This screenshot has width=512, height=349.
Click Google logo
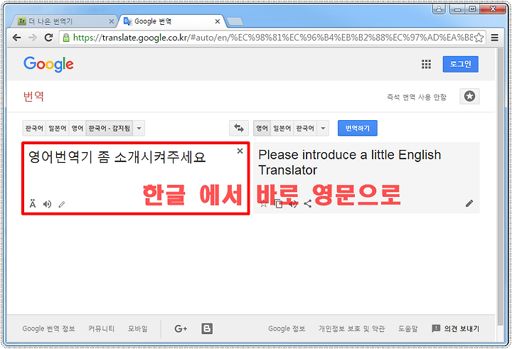48,64
